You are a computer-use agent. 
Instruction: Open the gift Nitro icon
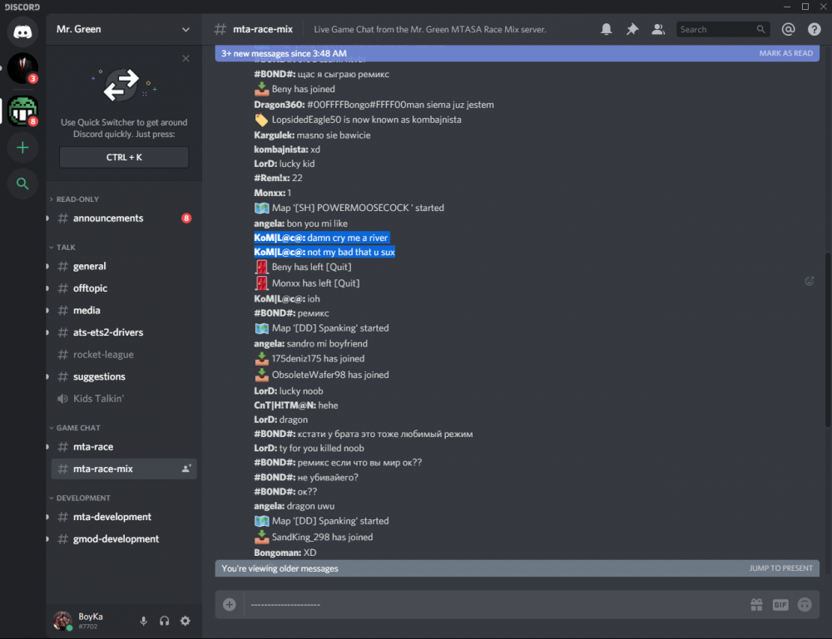tap(756, 605)
